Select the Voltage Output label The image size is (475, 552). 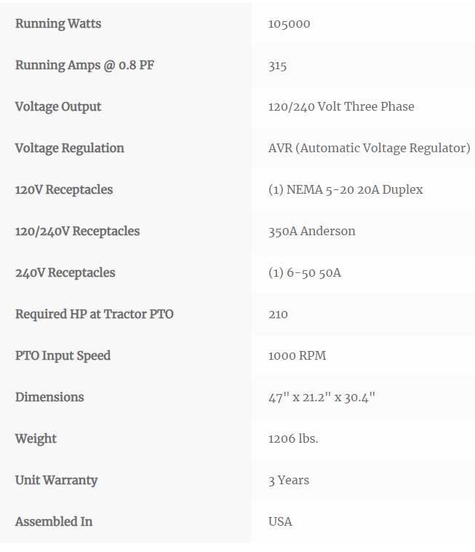pos(58,106)
